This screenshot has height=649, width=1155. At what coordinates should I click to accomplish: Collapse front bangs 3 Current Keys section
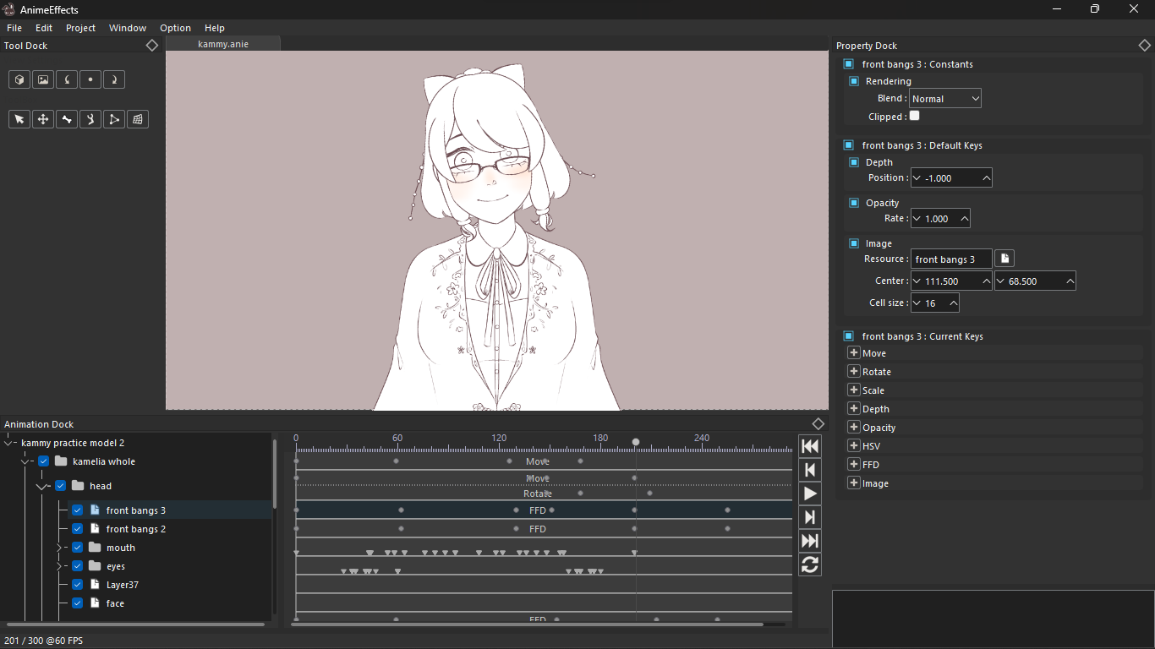(x=848, y=336)
